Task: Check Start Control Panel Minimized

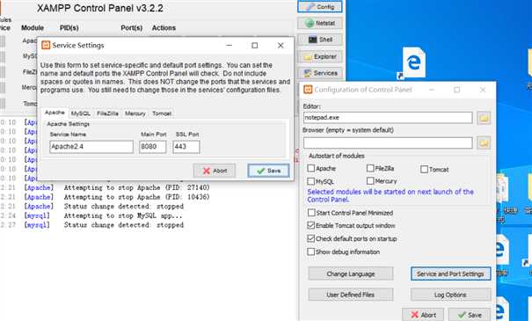Action: point(311,213)
